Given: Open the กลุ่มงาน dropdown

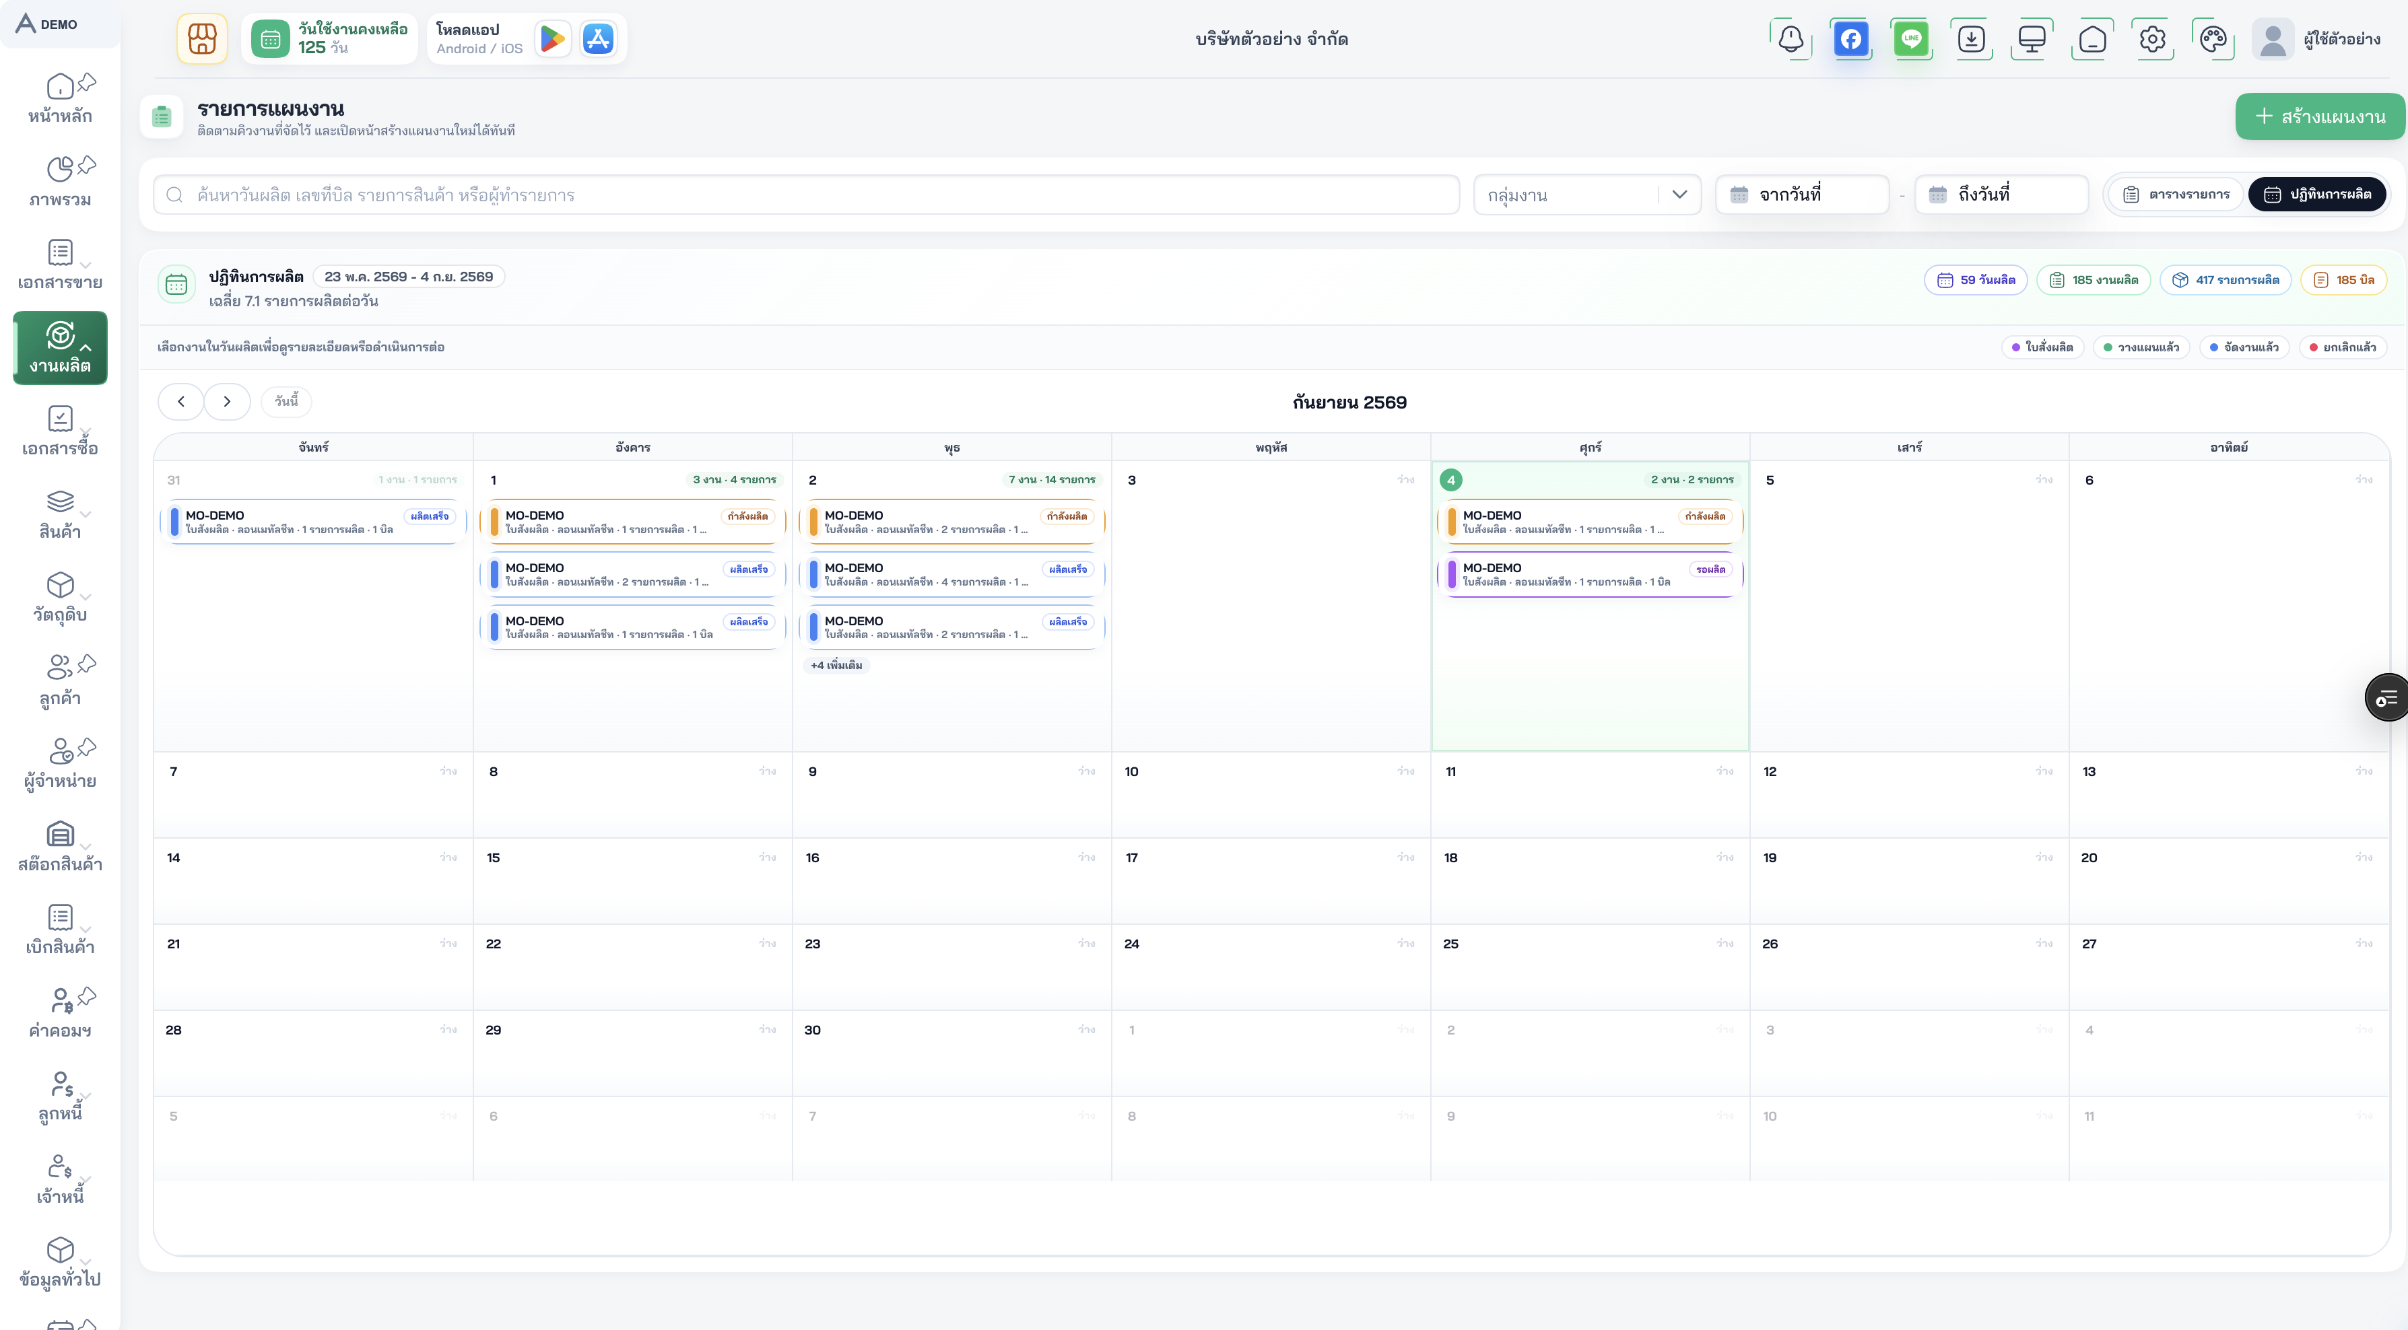Looking at the screenshot, I should coord(1586,195).
